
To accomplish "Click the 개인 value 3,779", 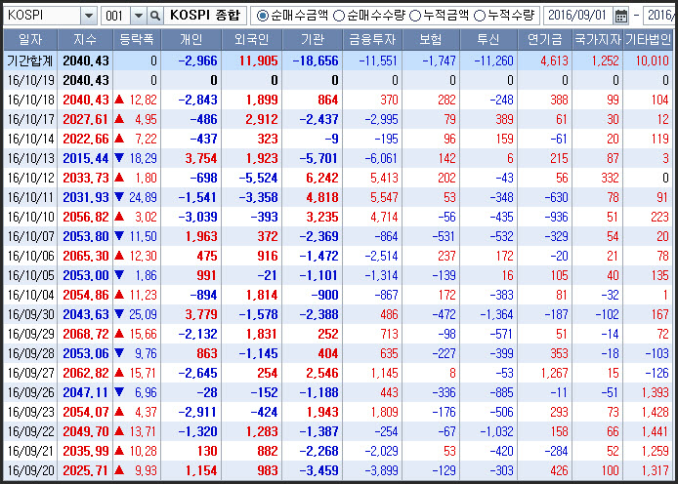I will (201, 314).
